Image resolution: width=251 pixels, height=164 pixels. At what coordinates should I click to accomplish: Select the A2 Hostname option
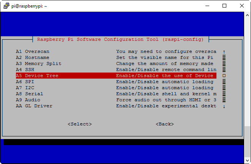pos(116,58)
